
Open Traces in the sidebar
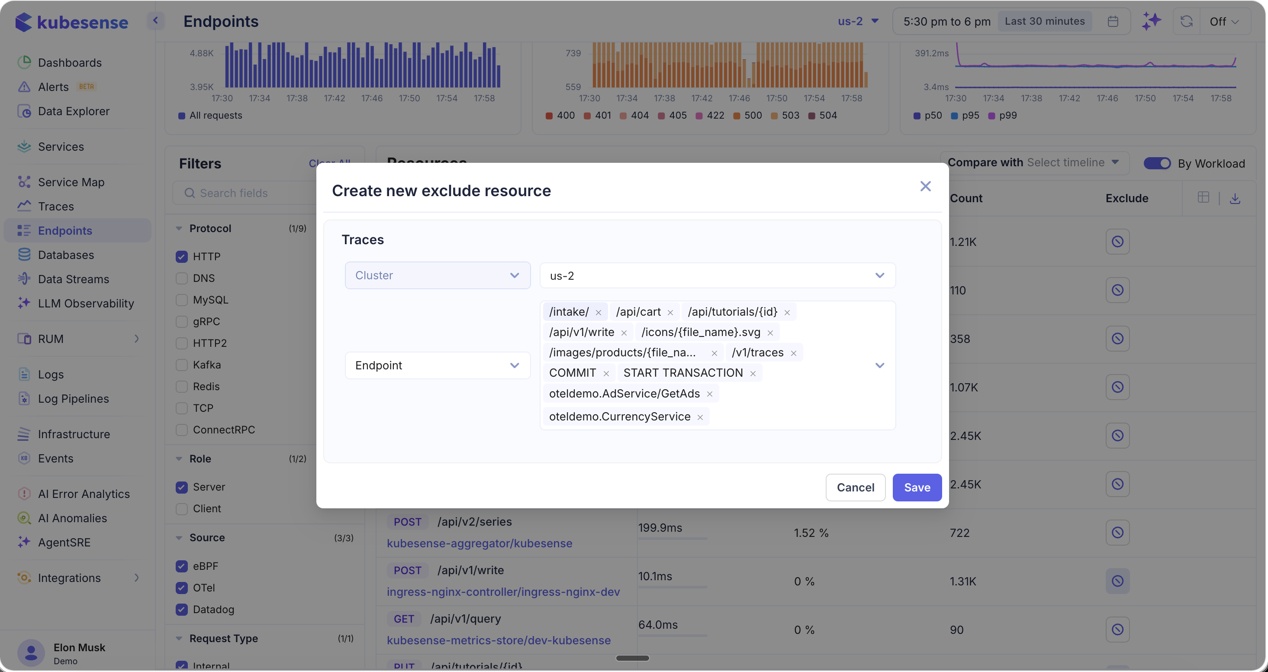pyautogui.click(x=56, y=207)
